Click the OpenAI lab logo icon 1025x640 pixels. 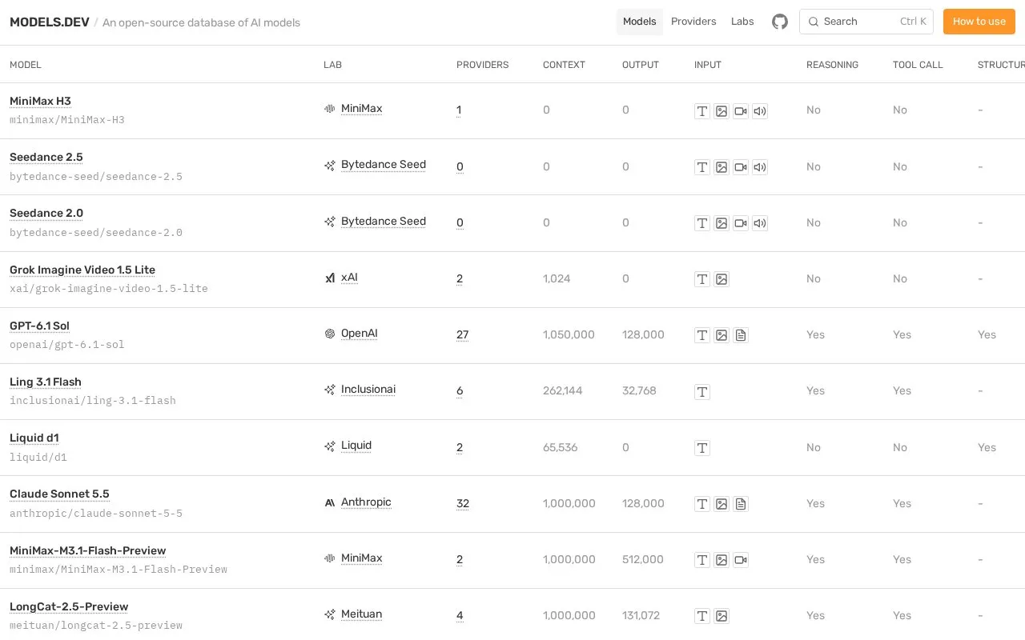click(x=329, y=334)
